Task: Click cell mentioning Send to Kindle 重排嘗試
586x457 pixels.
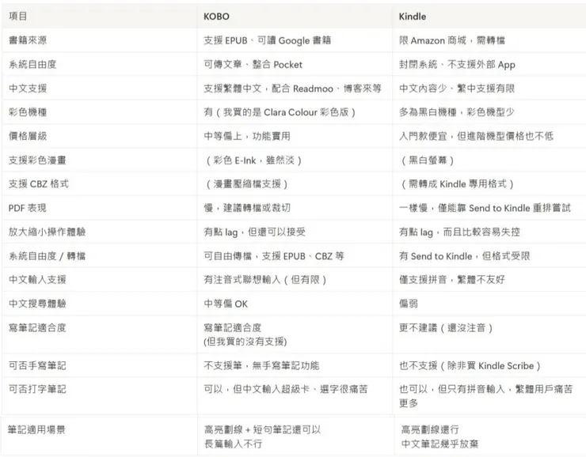Action: (x=485, y=208)
